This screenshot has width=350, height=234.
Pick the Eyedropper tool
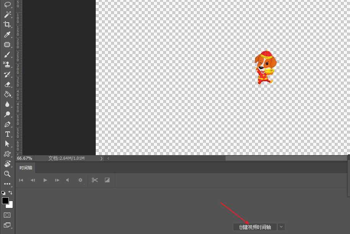pos(8,34)
